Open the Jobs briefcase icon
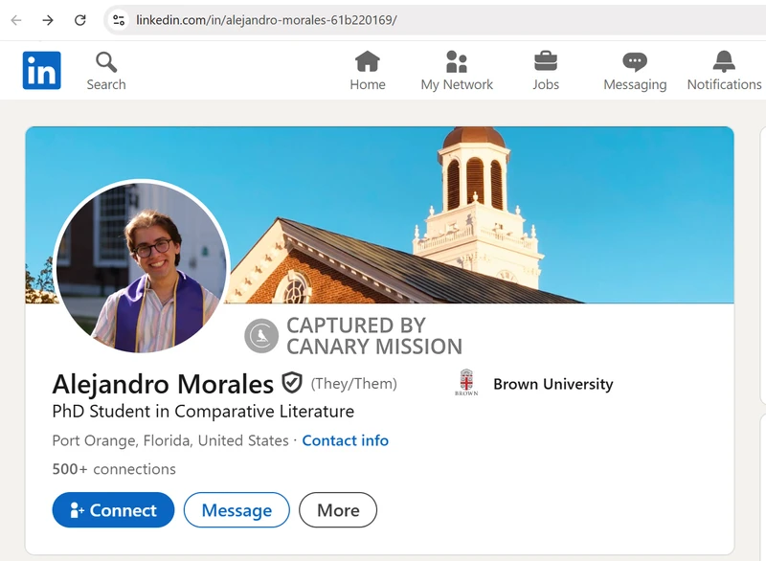 546,61
